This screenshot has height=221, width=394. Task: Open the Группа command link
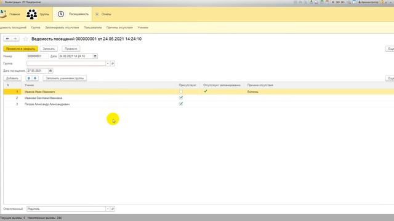pos(36,28)
